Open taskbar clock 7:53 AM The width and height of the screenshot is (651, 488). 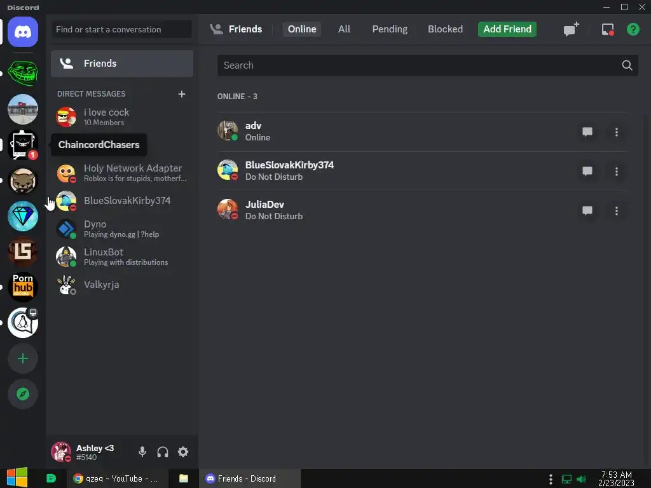click(616, 478)
